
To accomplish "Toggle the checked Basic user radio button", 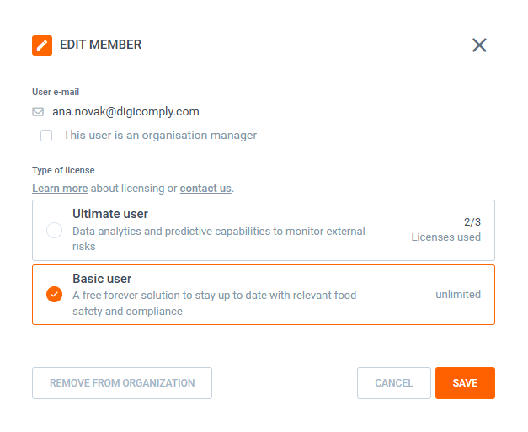I will pyautogui.click(x=55, y=295).
